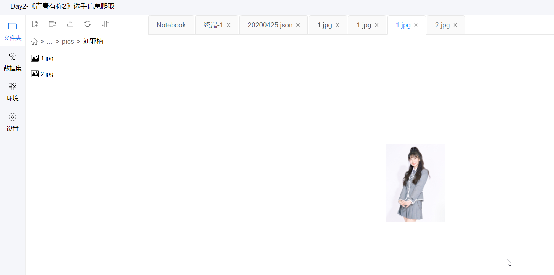The height and width of the screenshot is (275, 554).
Task: Open the 环境 environment panel
Action: [x=12, y=92]
